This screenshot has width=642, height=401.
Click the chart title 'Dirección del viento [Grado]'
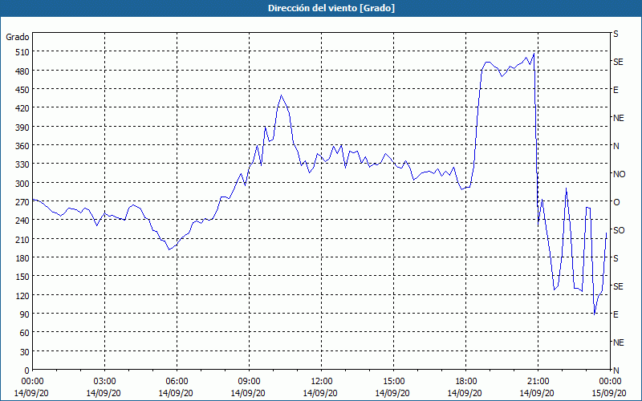[331, 8]
